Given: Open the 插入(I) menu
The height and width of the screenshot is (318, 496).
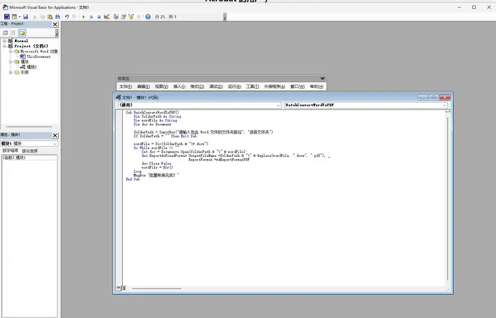Looking at the screenshot, I should [179, 87].
